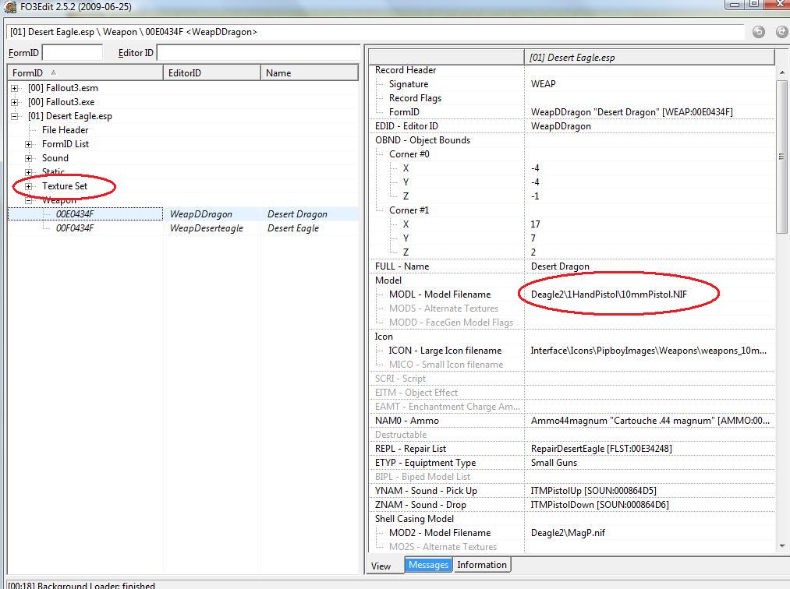Expand the Fallout3.exe tree node

pos(15,102)
